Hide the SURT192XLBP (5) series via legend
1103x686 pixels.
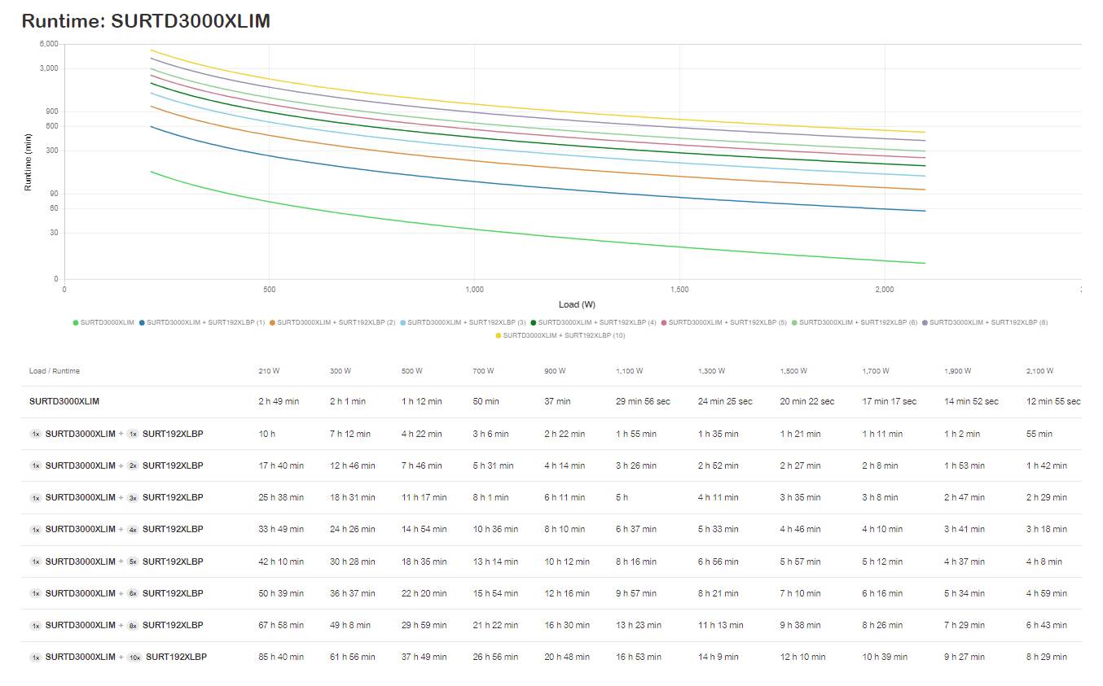point(724,323)
